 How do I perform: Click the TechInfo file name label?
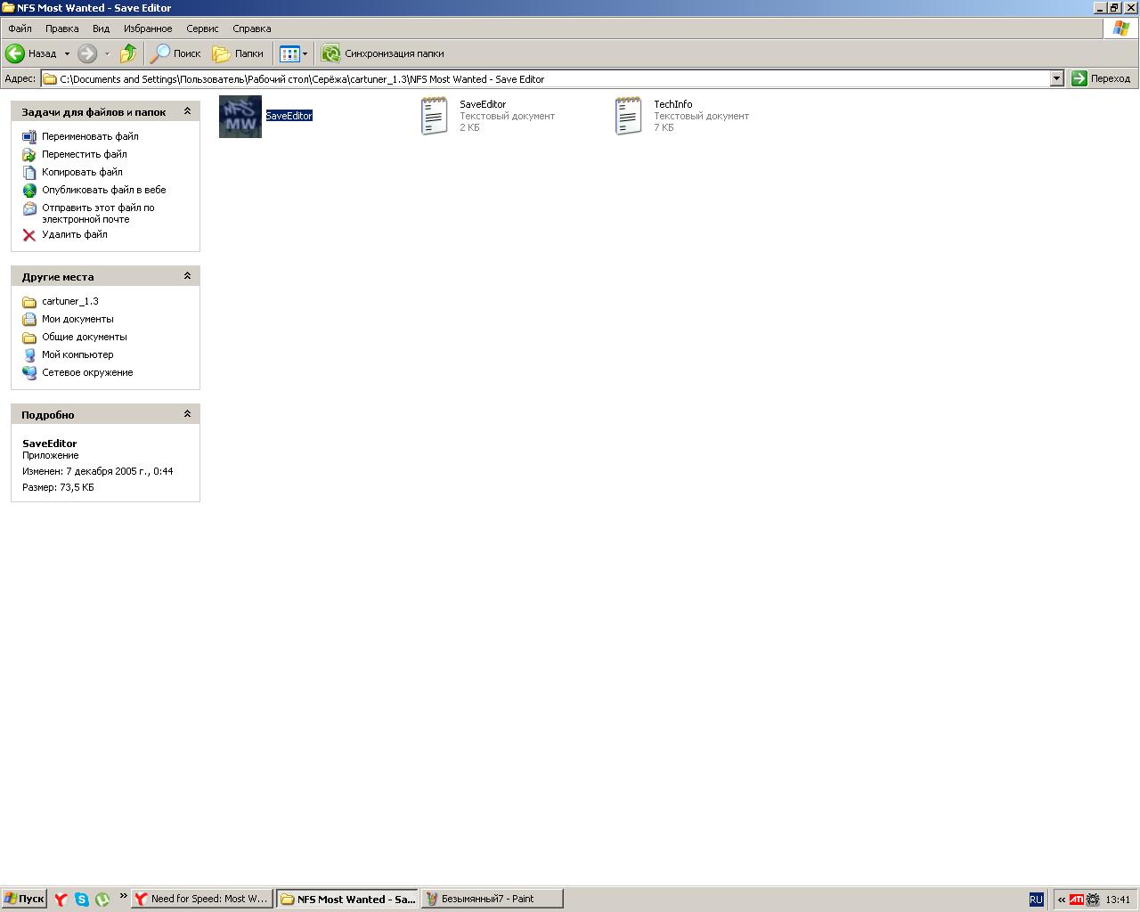pyautogui.click(x=673, y=104)
